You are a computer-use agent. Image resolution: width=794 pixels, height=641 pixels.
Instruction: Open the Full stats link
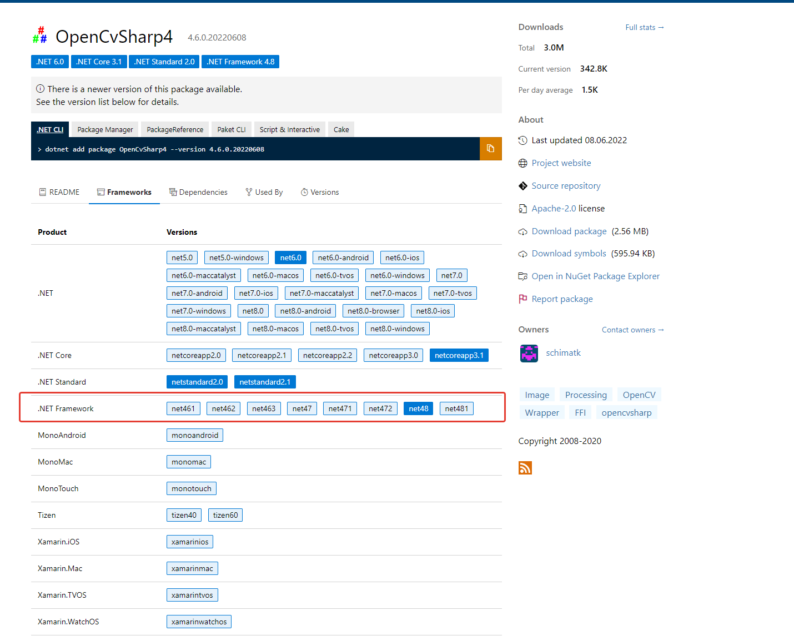(645, 27)
